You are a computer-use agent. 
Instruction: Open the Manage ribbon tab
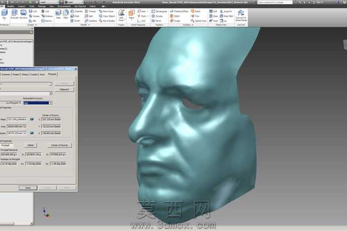click(x=41, y=6)
